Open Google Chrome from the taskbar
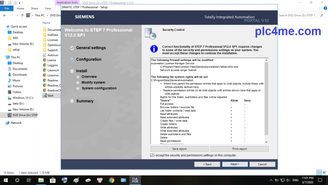The height and width of the screenshot is (185, 328). tap(111, 180)
